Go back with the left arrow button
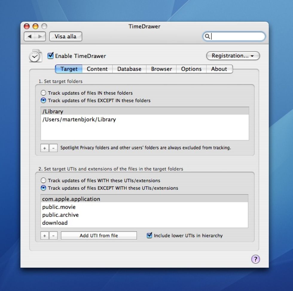The height and width of the screenshot is (291, 293). 29,36
